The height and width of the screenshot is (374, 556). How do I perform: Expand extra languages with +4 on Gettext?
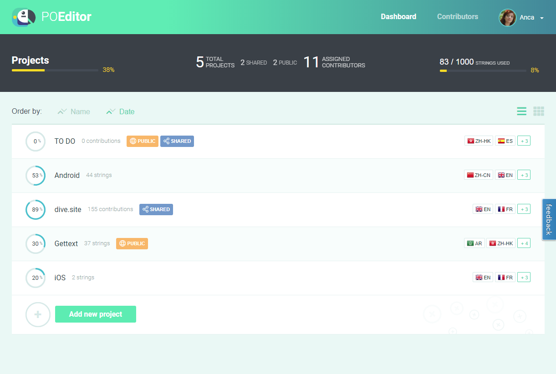coord(524,243)
